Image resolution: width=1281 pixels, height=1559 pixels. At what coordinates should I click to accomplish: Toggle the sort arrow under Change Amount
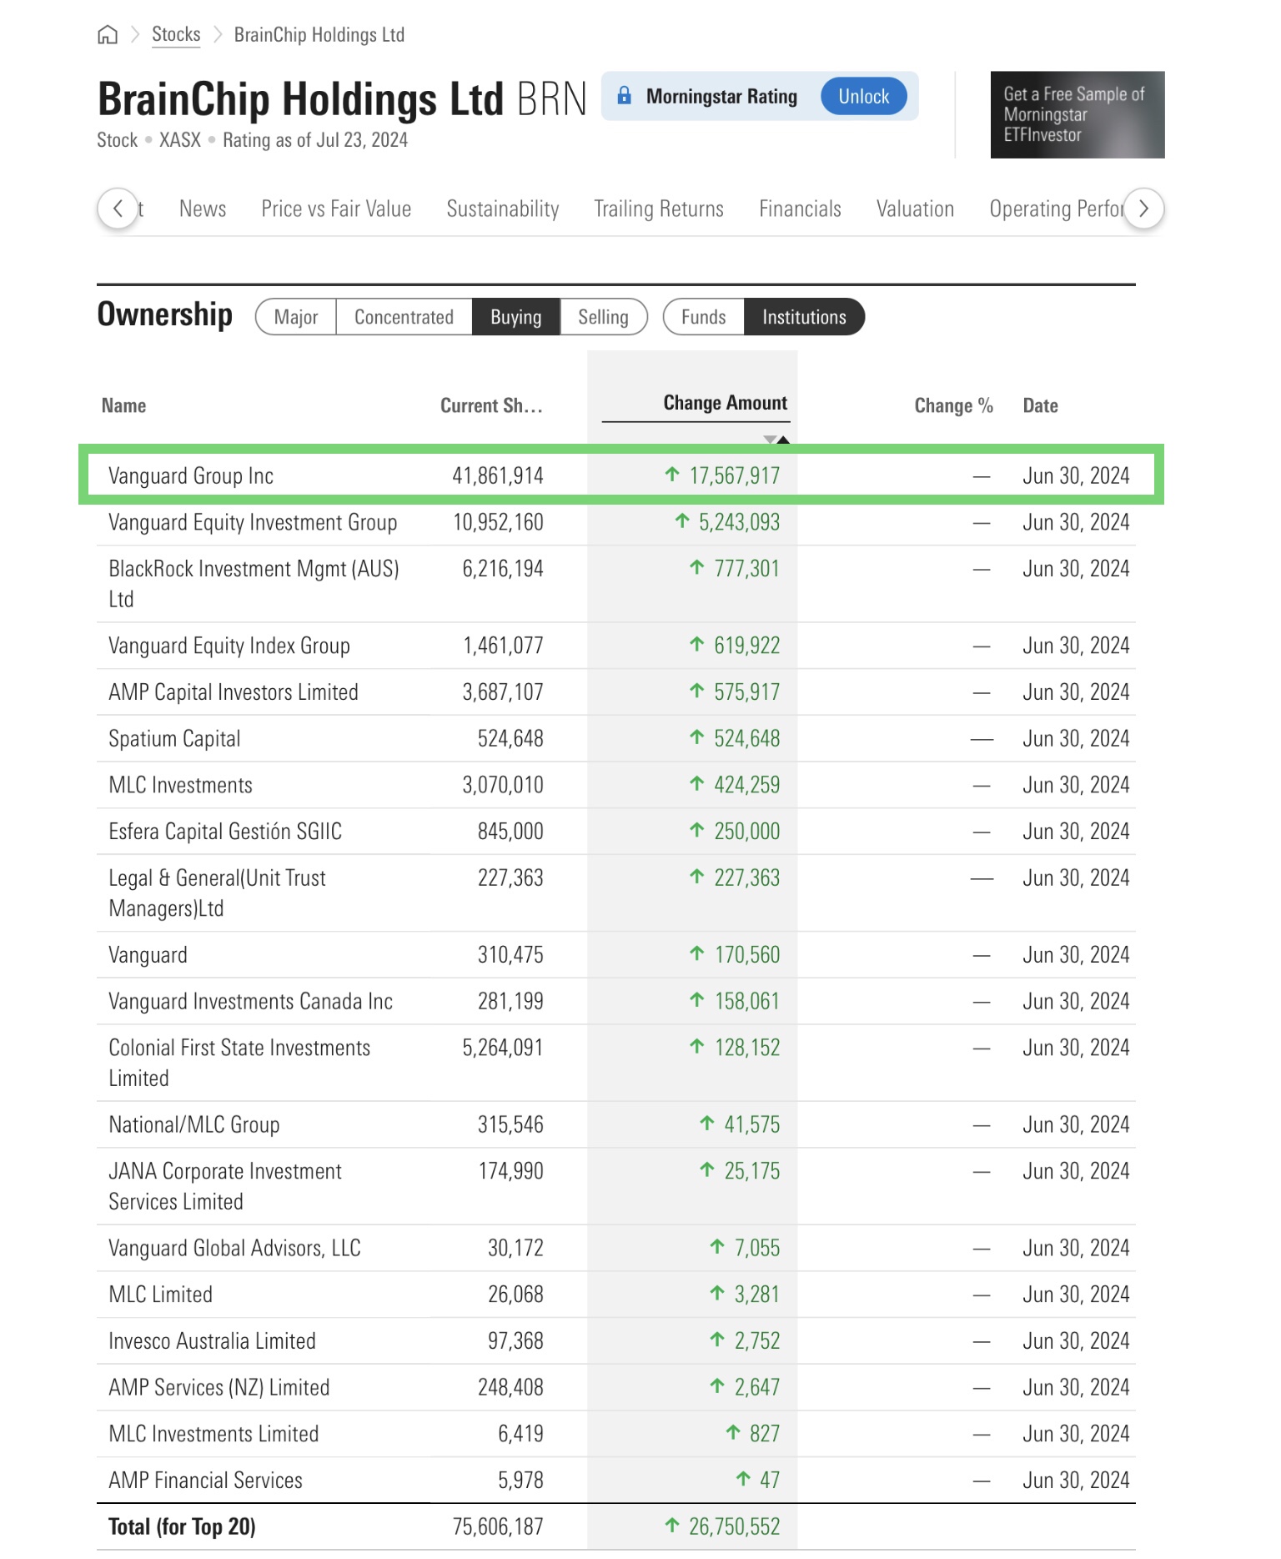click(x=776, y=439)
